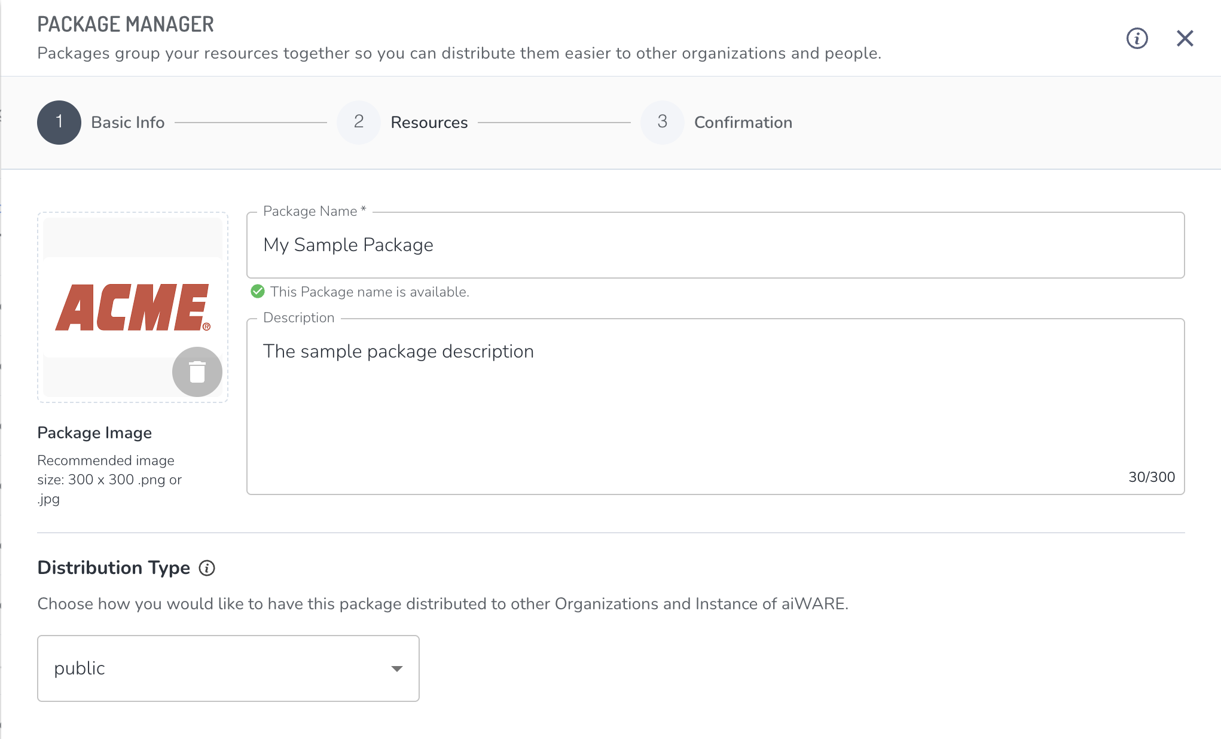Click the Distribution Type info icon
Viewport: 1221px width, 739px height.
point(207,568)
